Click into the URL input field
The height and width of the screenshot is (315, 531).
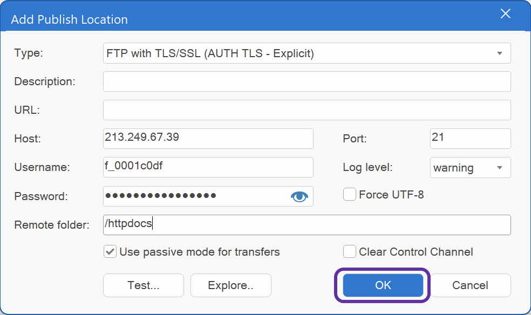(307, 110)
